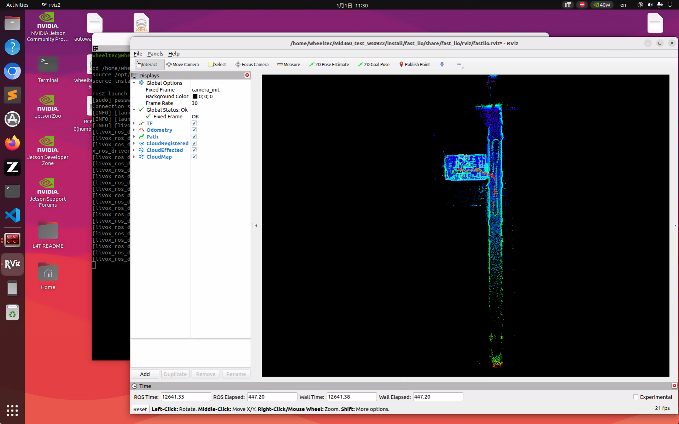Click the blue plus add-tool icon

coord(442,64)
